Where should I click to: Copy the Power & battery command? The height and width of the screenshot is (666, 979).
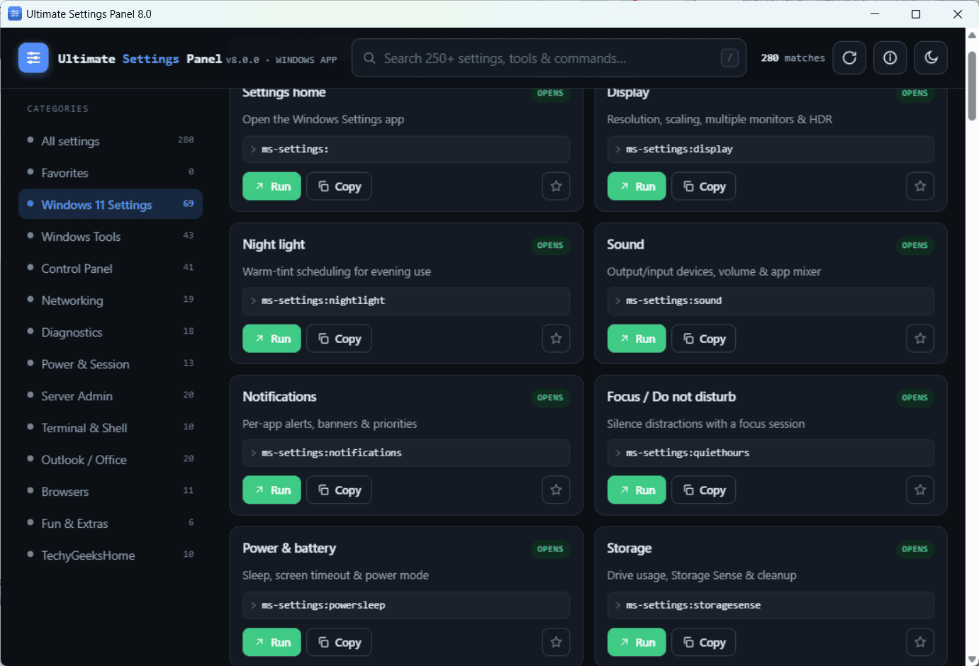pos(340,643)
